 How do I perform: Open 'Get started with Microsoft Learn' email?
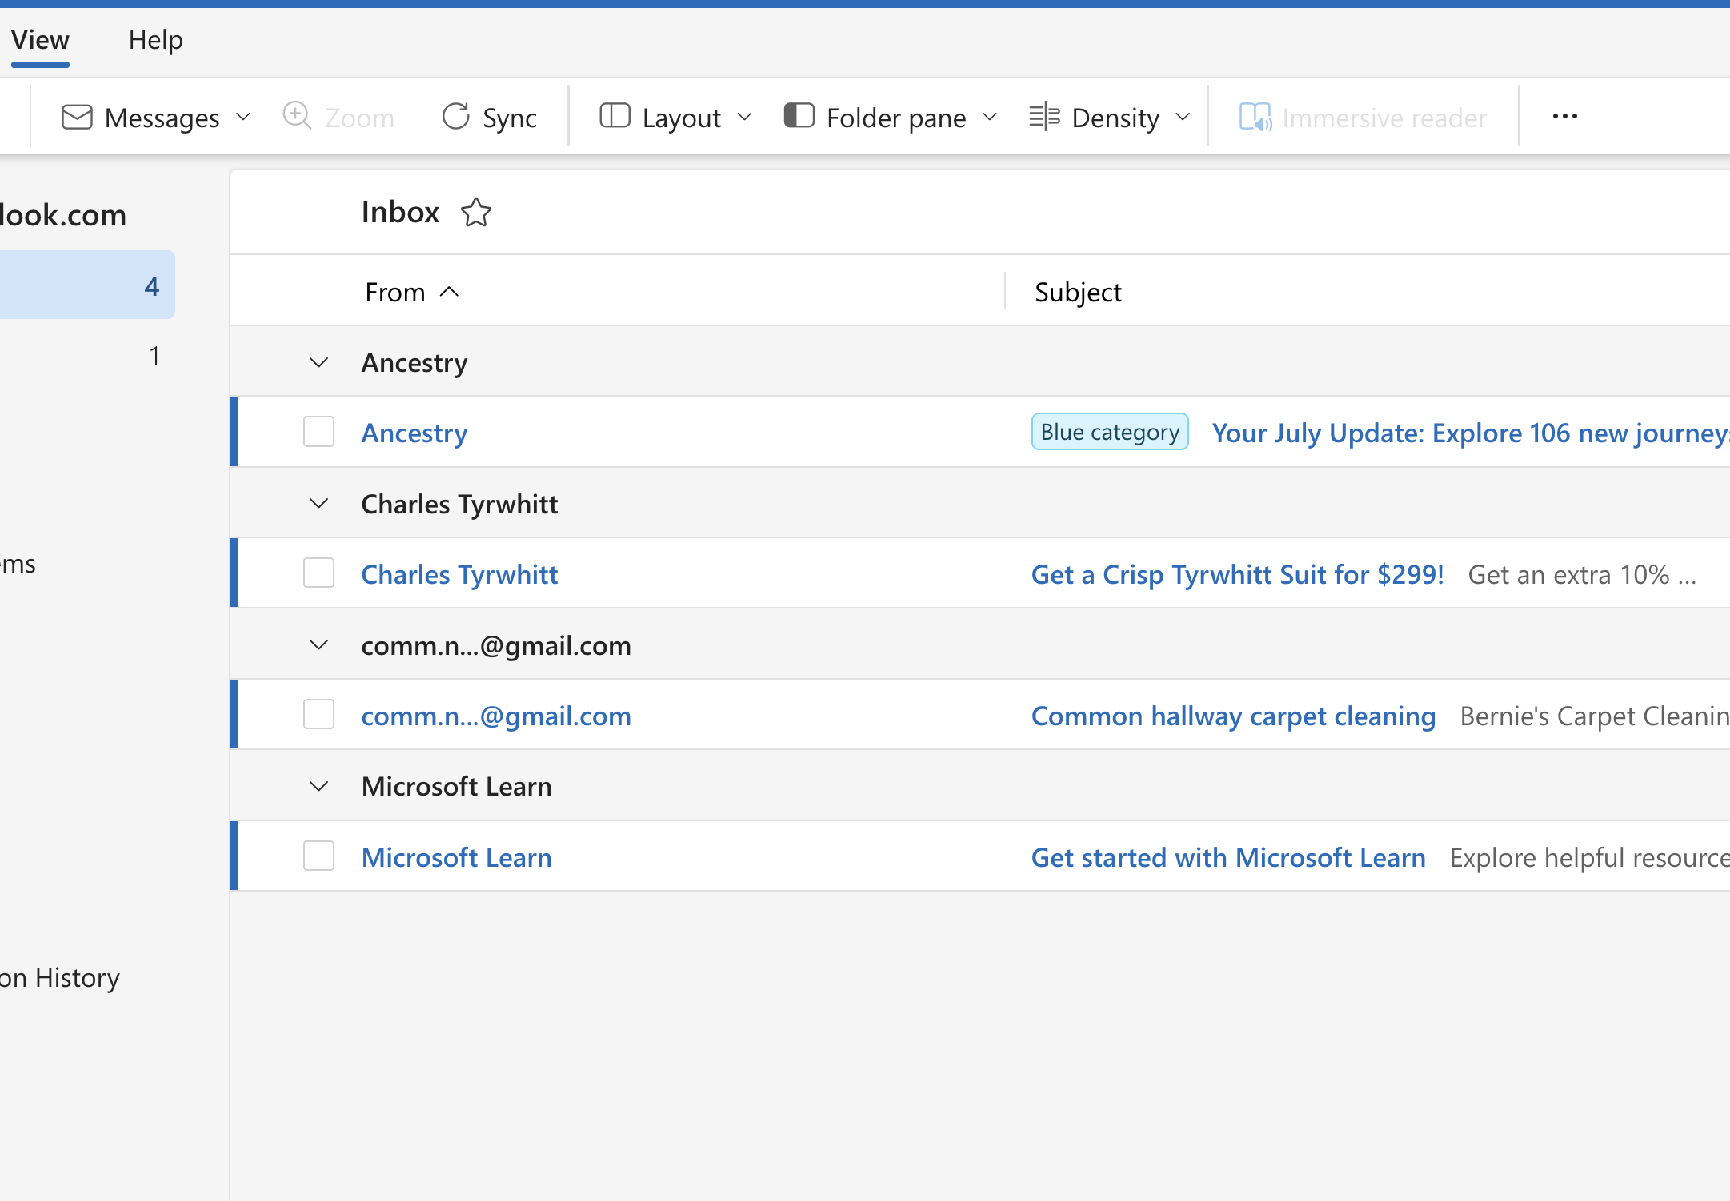[1228, 857]
